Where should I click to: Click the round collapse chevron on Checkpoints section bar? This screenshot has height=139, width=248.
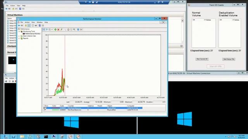181,46
